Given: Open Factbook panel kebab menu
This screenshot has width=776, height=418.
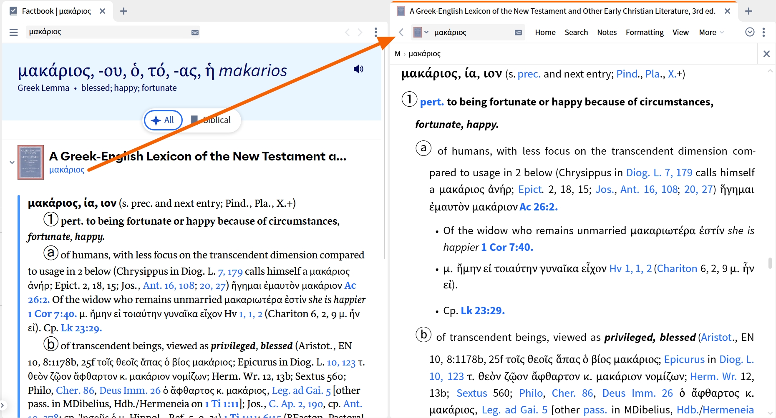Looking at the screenshot, I should coord(376,32).
